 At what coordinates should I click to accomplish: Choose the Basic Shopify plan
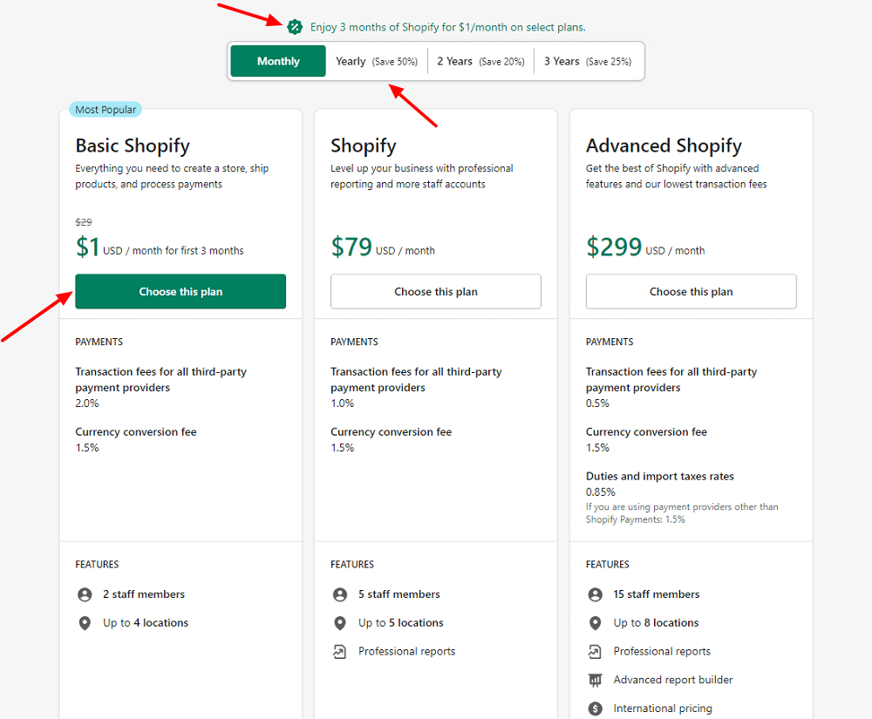(x=181, y=291)
